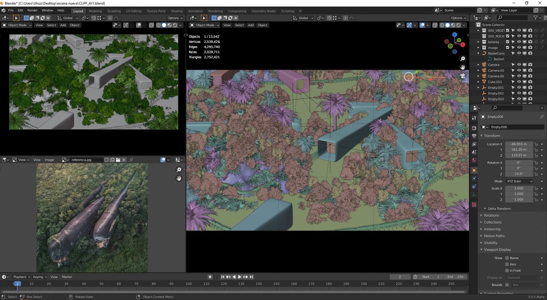This screenshot has width=547, height=300.
Task: Open referencia.jpg image from folder icon
Action: pyautogui.click(x=118, y=160)
